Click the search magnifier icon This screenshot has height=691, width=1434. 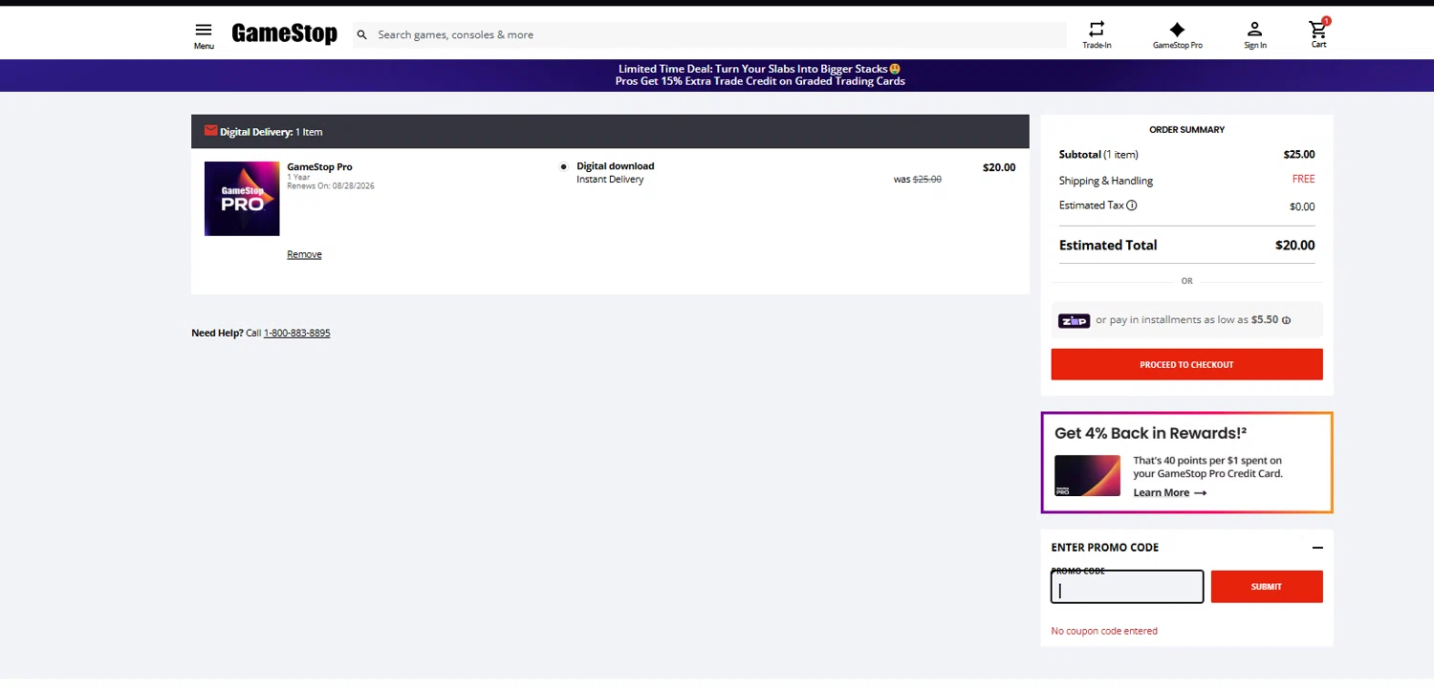(362, 35)
